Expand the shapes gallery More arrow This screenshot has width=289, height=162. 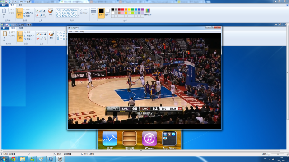78,16
